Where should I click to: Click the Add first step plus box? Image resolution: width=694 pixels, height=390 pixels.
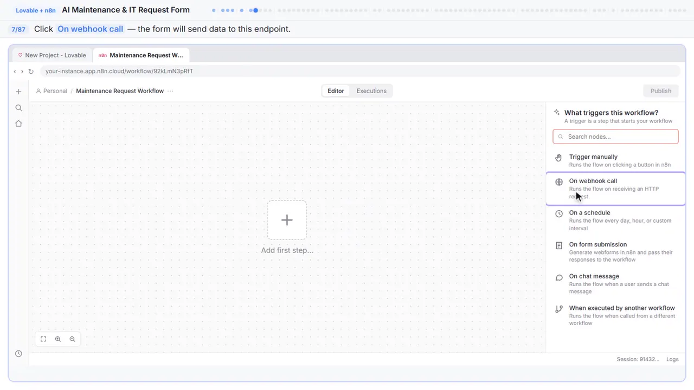[x=287, y=220]
